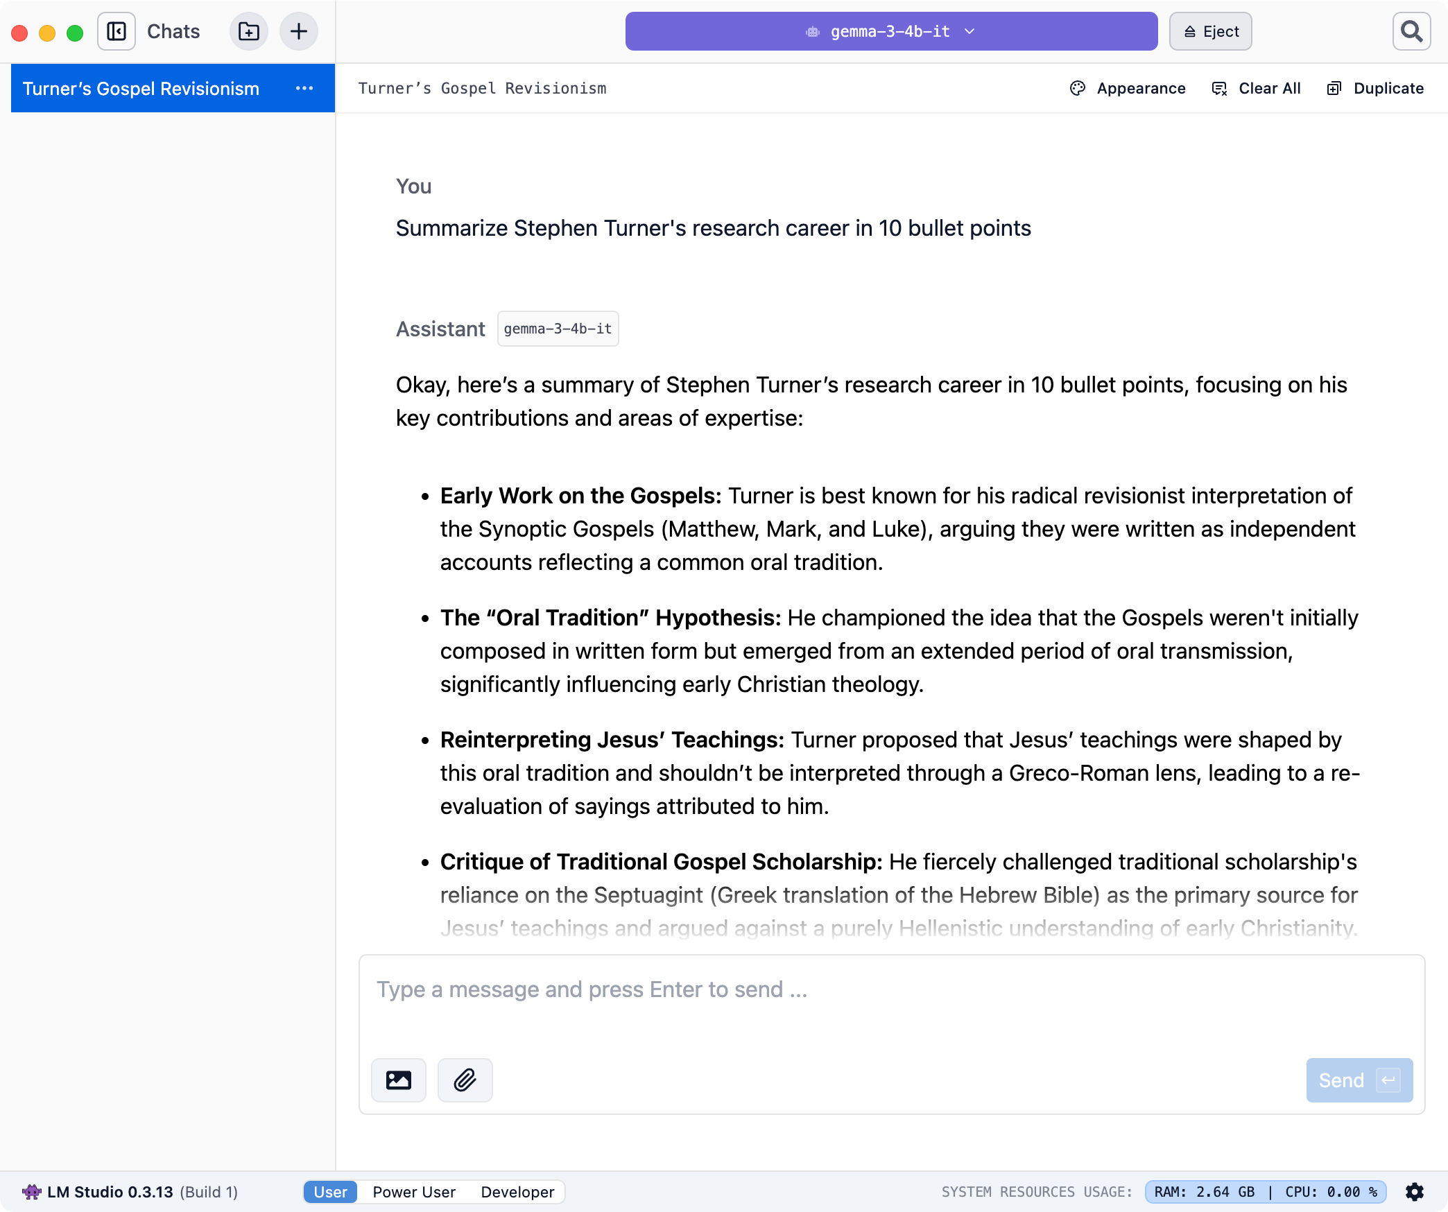Screen dimensions: 1448x1212
Task: Click the 'Reinterpreting Jesus' Teachings' bullet
Action: 900,773
